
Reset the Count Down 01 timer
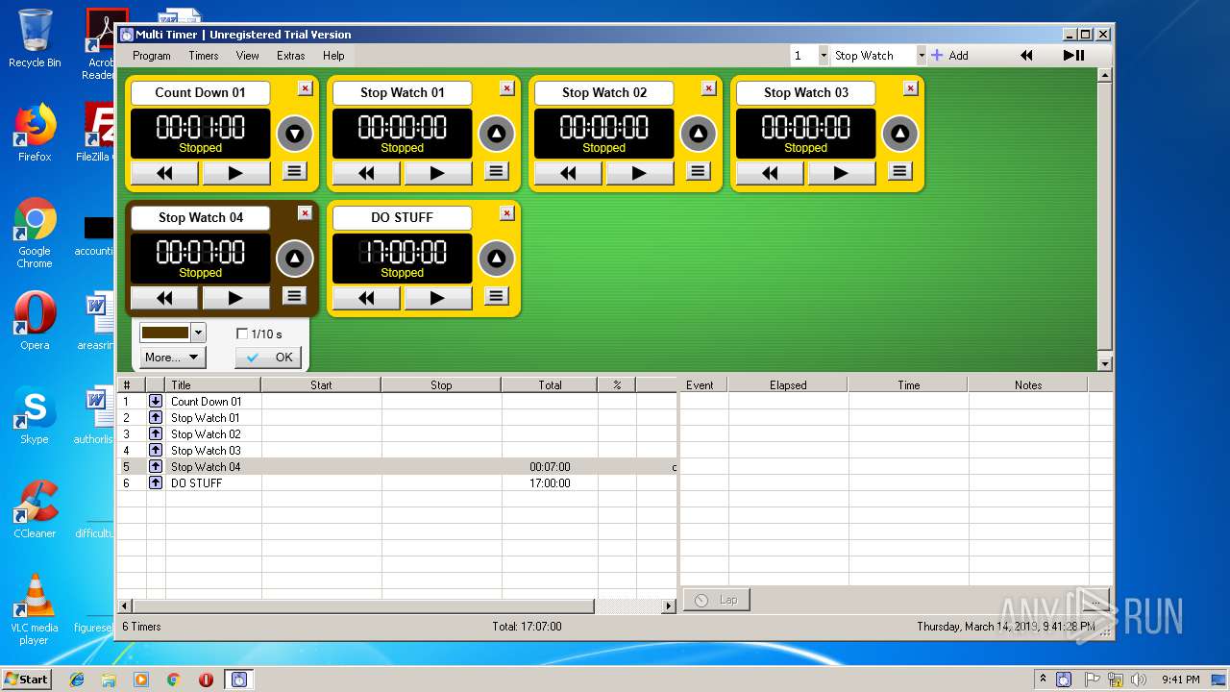(164, 173)
